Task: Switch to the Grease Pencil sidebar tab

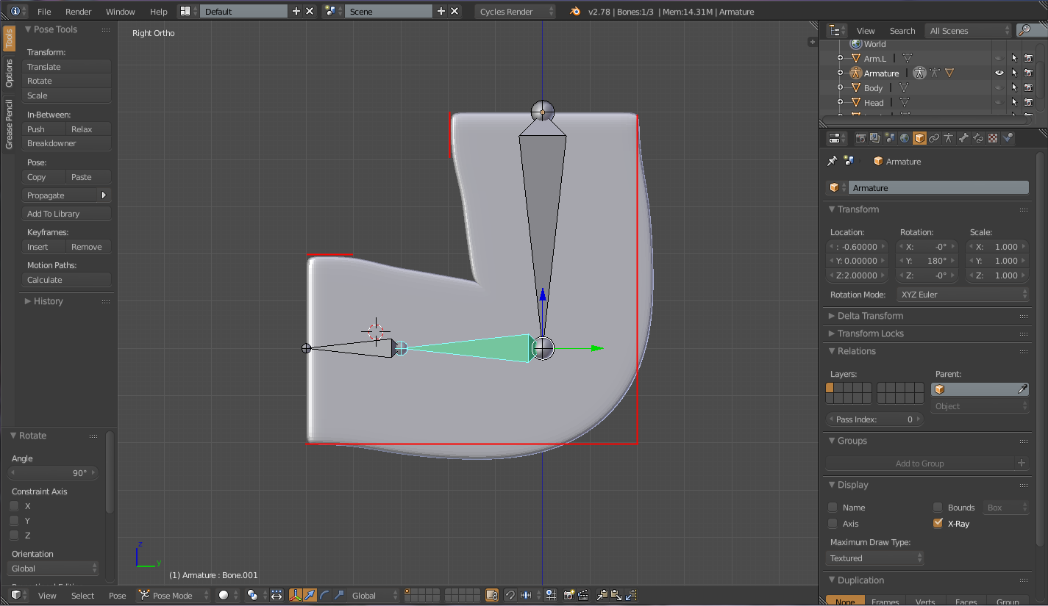Action: point(9,123)
